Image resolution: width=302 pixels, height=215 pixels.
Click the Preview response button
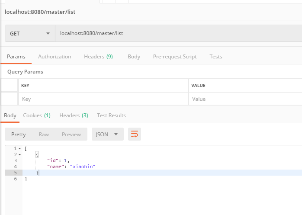tap(71, 134)
